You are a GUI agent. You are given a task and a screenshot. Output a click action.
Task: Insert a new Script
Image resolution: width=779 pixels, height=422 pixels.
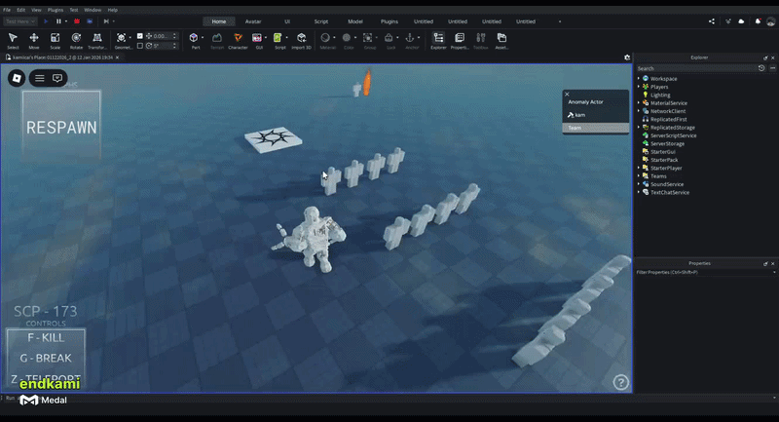click(x=278, y=40)
